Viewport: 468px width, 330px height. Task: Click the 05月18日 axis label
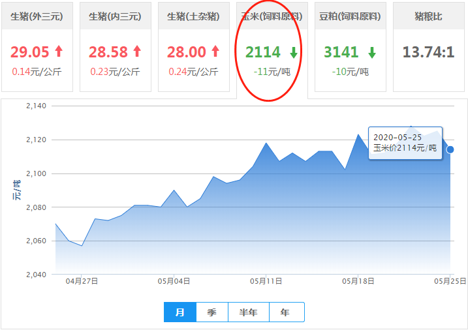[358, 281]
